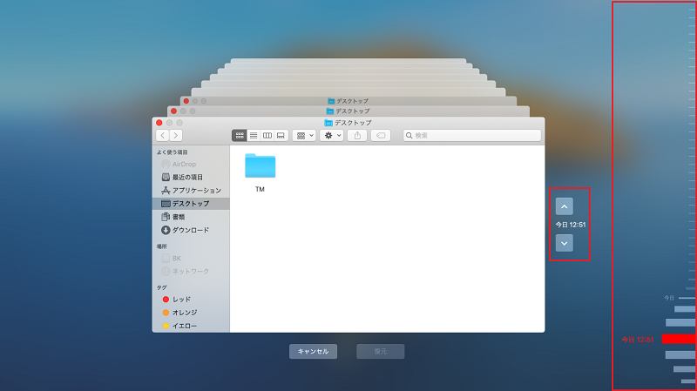The image size is (697, 391).
Task: Switch Finder to column view
Action: pyautogui.click(x=267, y=136)
